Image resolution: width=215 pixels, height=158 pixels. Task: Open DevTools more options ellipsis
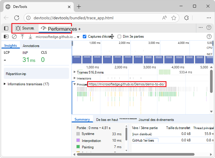pos(201,27)
